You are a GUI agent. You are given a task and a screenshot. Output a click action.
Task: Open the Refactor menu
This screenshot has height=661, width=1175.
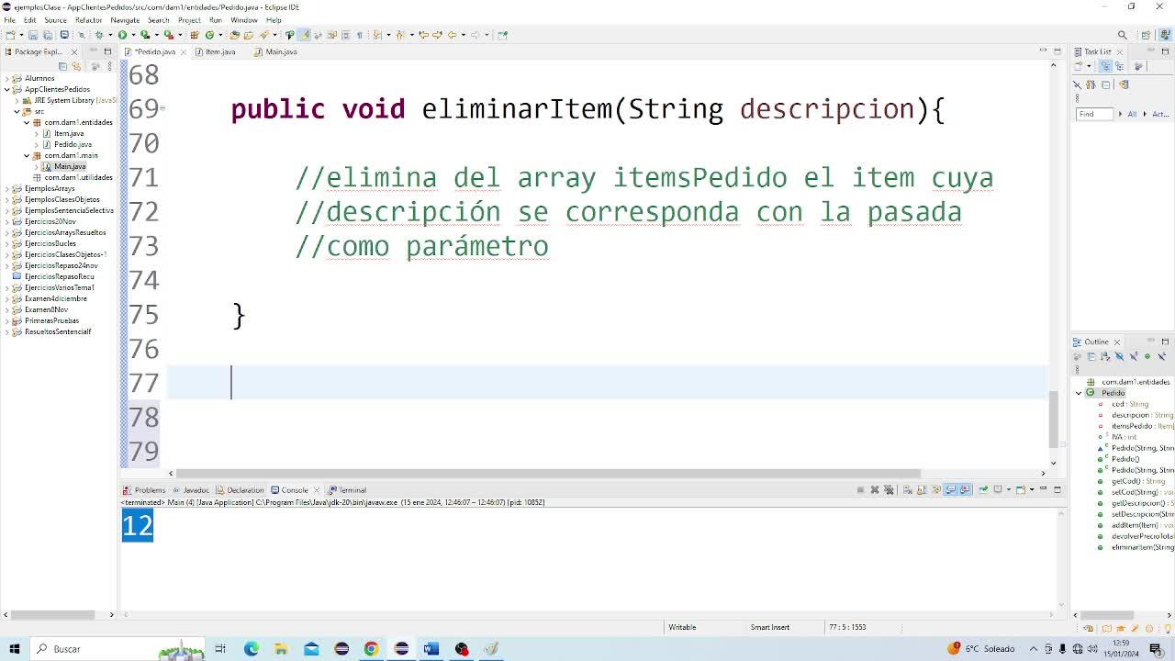(x=88, y=19)
